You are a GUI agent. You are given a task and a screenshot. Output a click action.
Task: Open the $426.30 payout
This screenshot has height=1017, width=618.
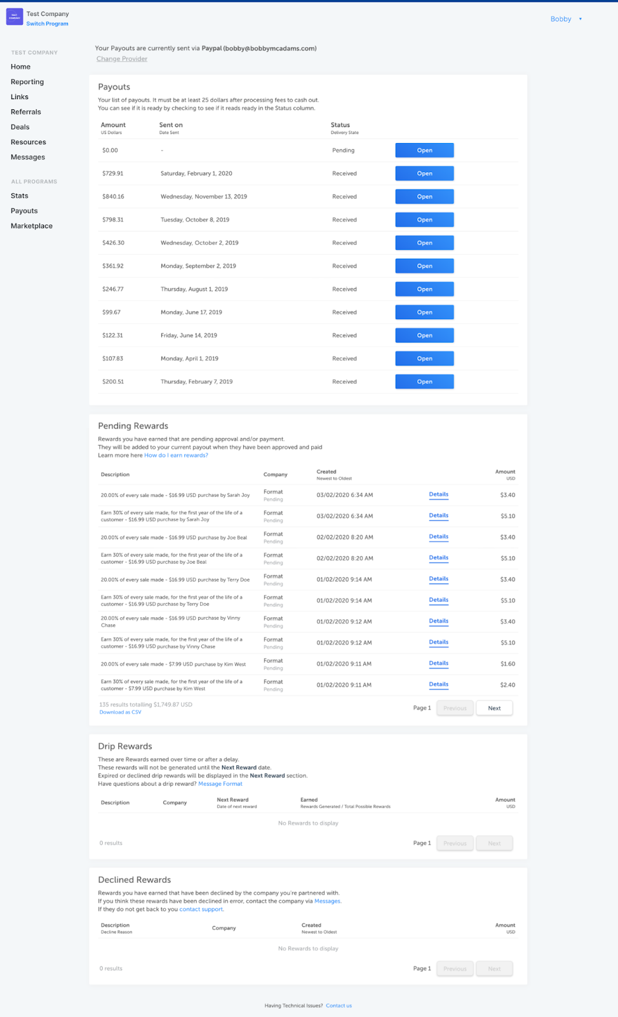424,243
